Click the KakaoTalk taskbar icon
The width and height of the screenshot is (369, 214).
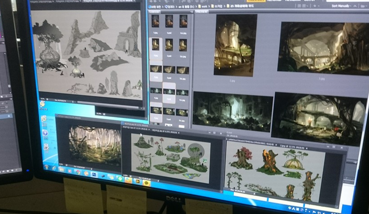(146, 183)
